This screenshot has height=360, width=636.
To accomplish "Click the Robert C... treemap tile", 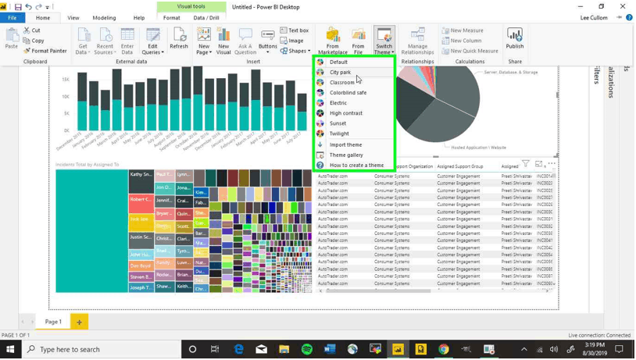I will click(141, 204).
